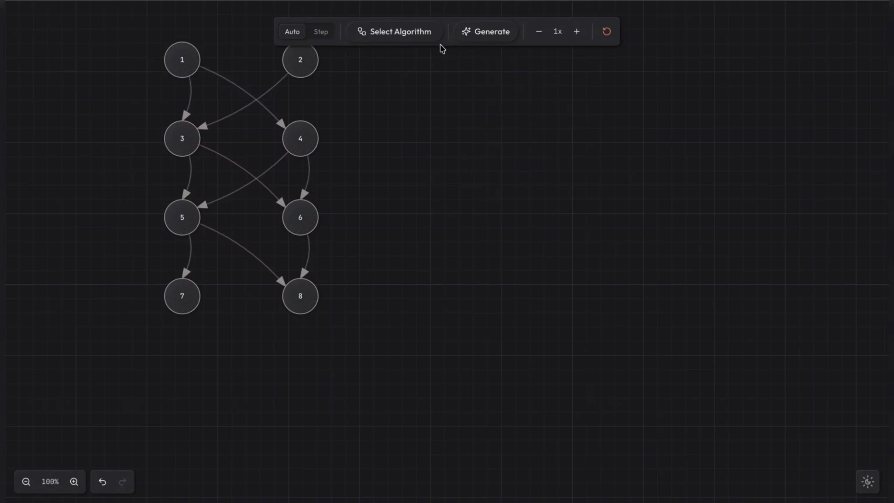Zoom in using the magnifier plus icon
The height and width of the screenshot is (503, 894).
coord(74,482)
